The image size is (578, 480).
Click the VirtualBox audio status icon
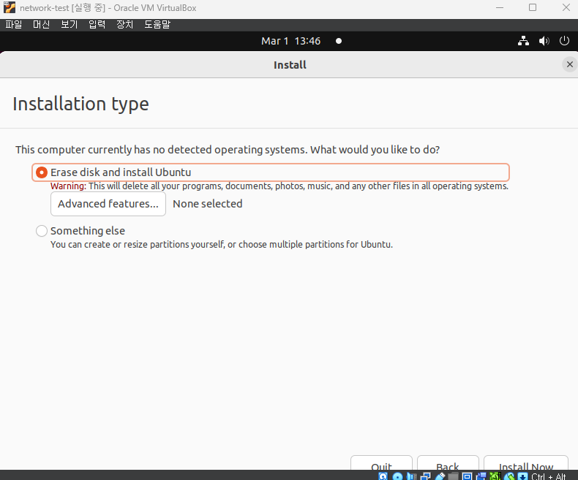tap(411, 476)
